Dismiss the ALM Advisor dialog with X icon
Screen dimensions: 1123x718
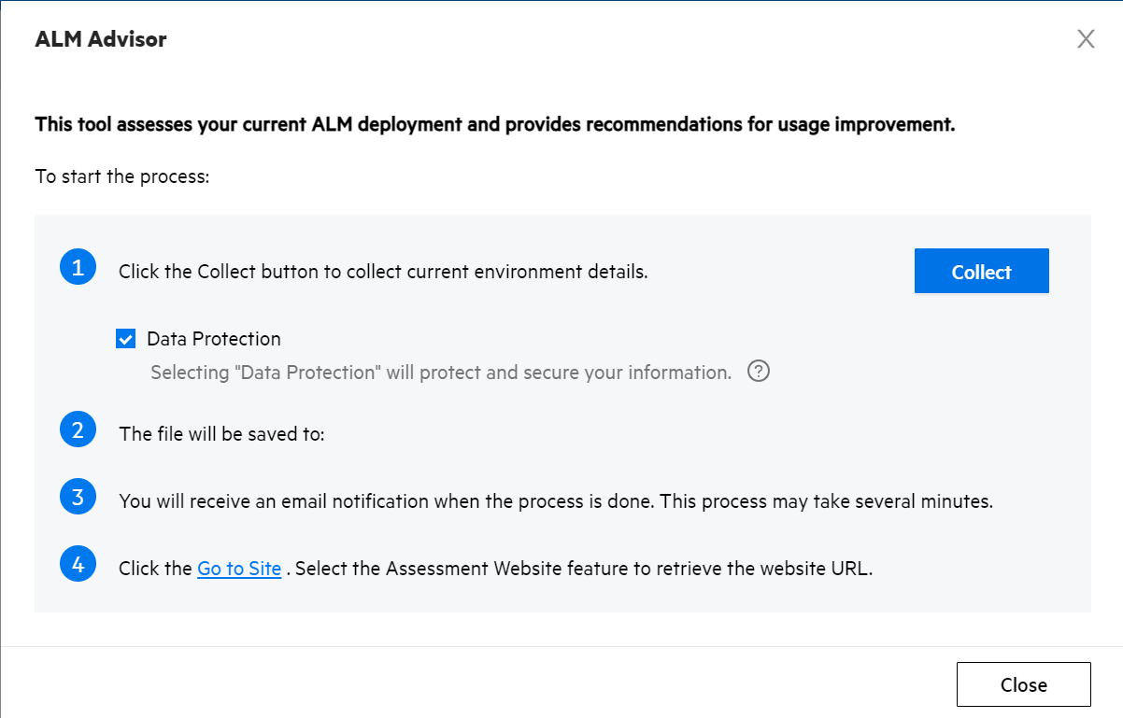coord(1086,39)
